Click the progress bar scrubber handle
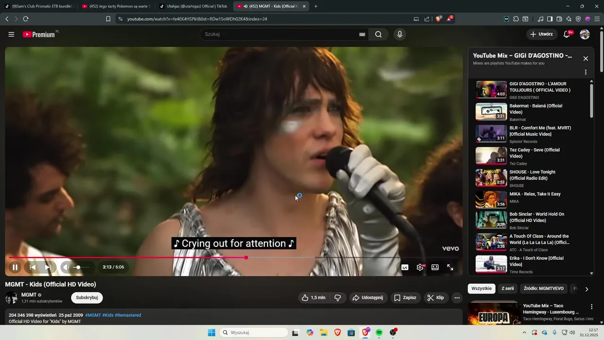Screen dimensions: 604x340 [246, 258]
